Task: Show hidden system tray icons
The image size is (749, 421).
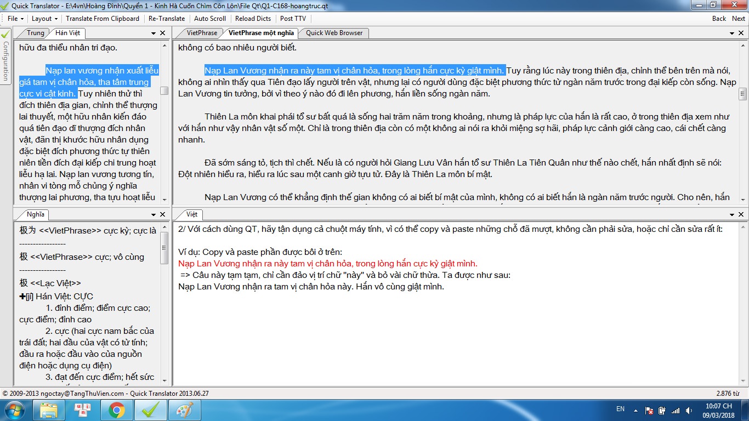Action: click(637, 410)
